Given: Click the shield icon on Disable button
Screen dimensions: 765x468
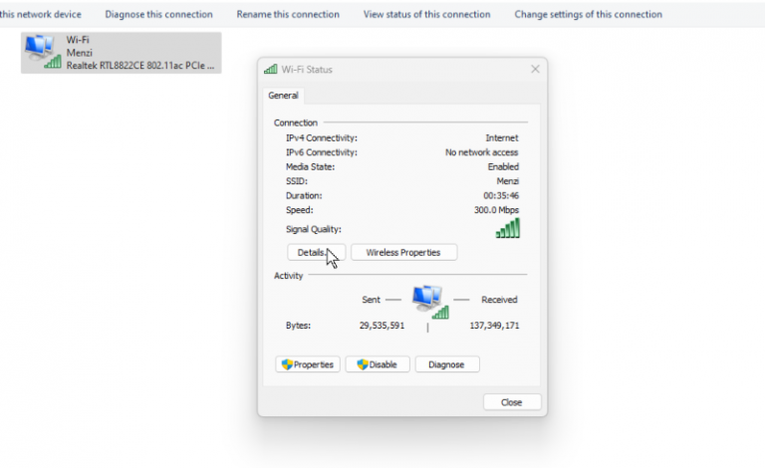Looking at the screenshot, I should click(x=361, y=364).
